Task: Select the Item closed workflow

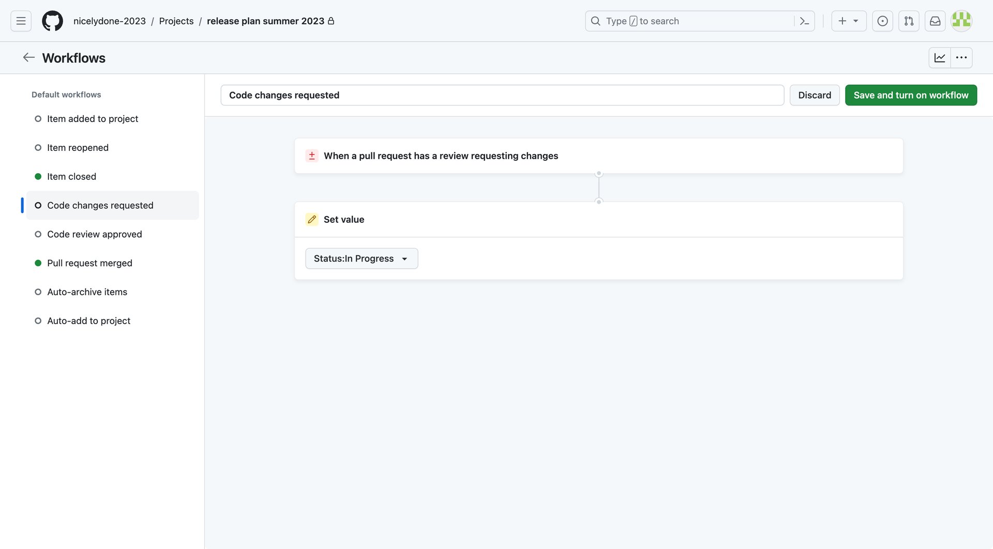Action: coord(71,176)
